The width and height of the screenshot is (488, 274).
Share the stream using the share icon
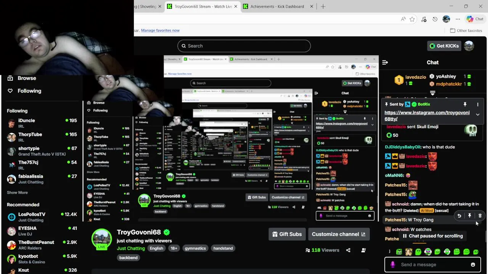(348, 250)
